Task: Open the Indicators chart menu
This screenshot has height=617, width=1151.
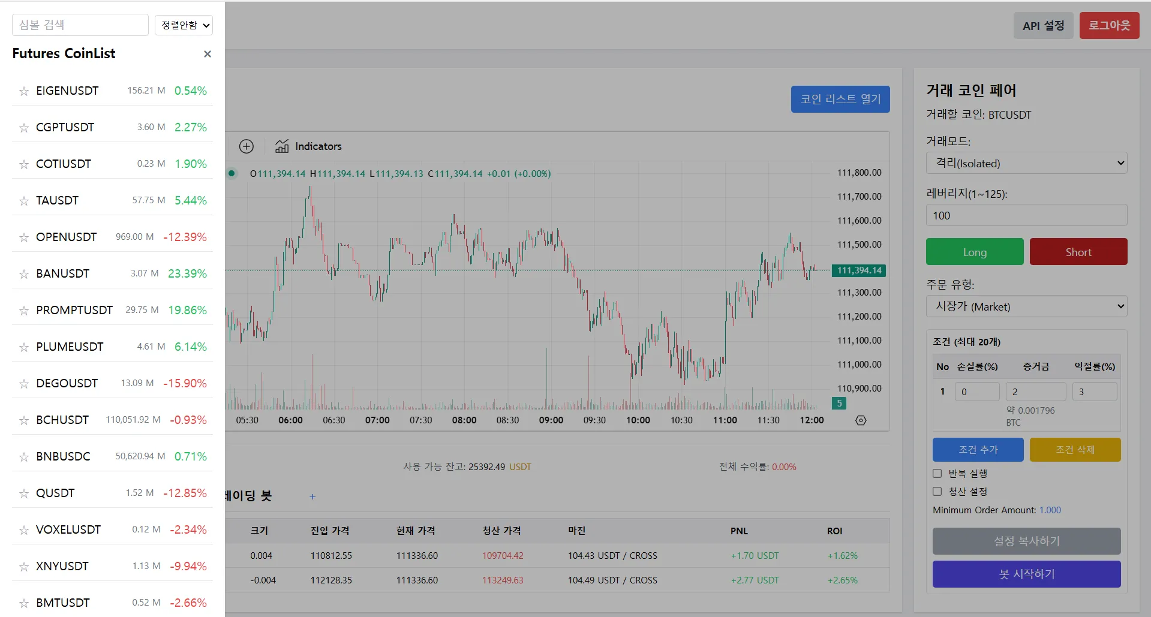Action: [x=308, y=146]
